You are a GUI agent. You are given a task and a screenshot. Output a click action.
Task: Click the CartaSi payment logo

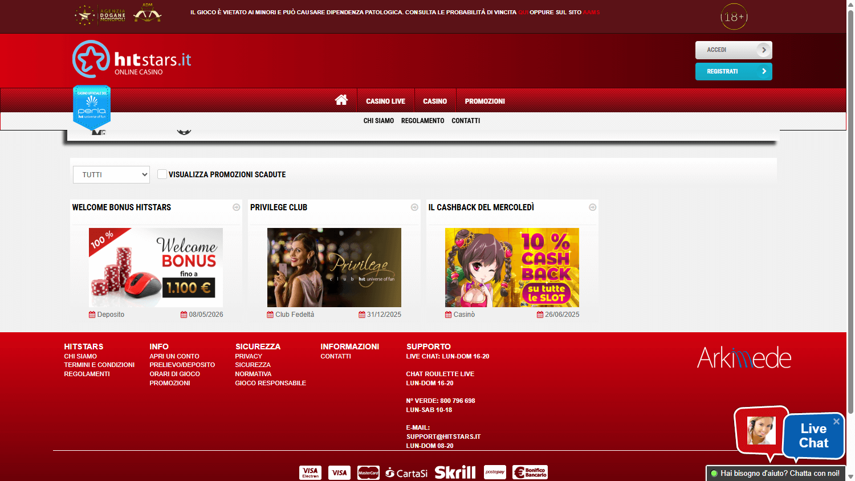[406, 473]
